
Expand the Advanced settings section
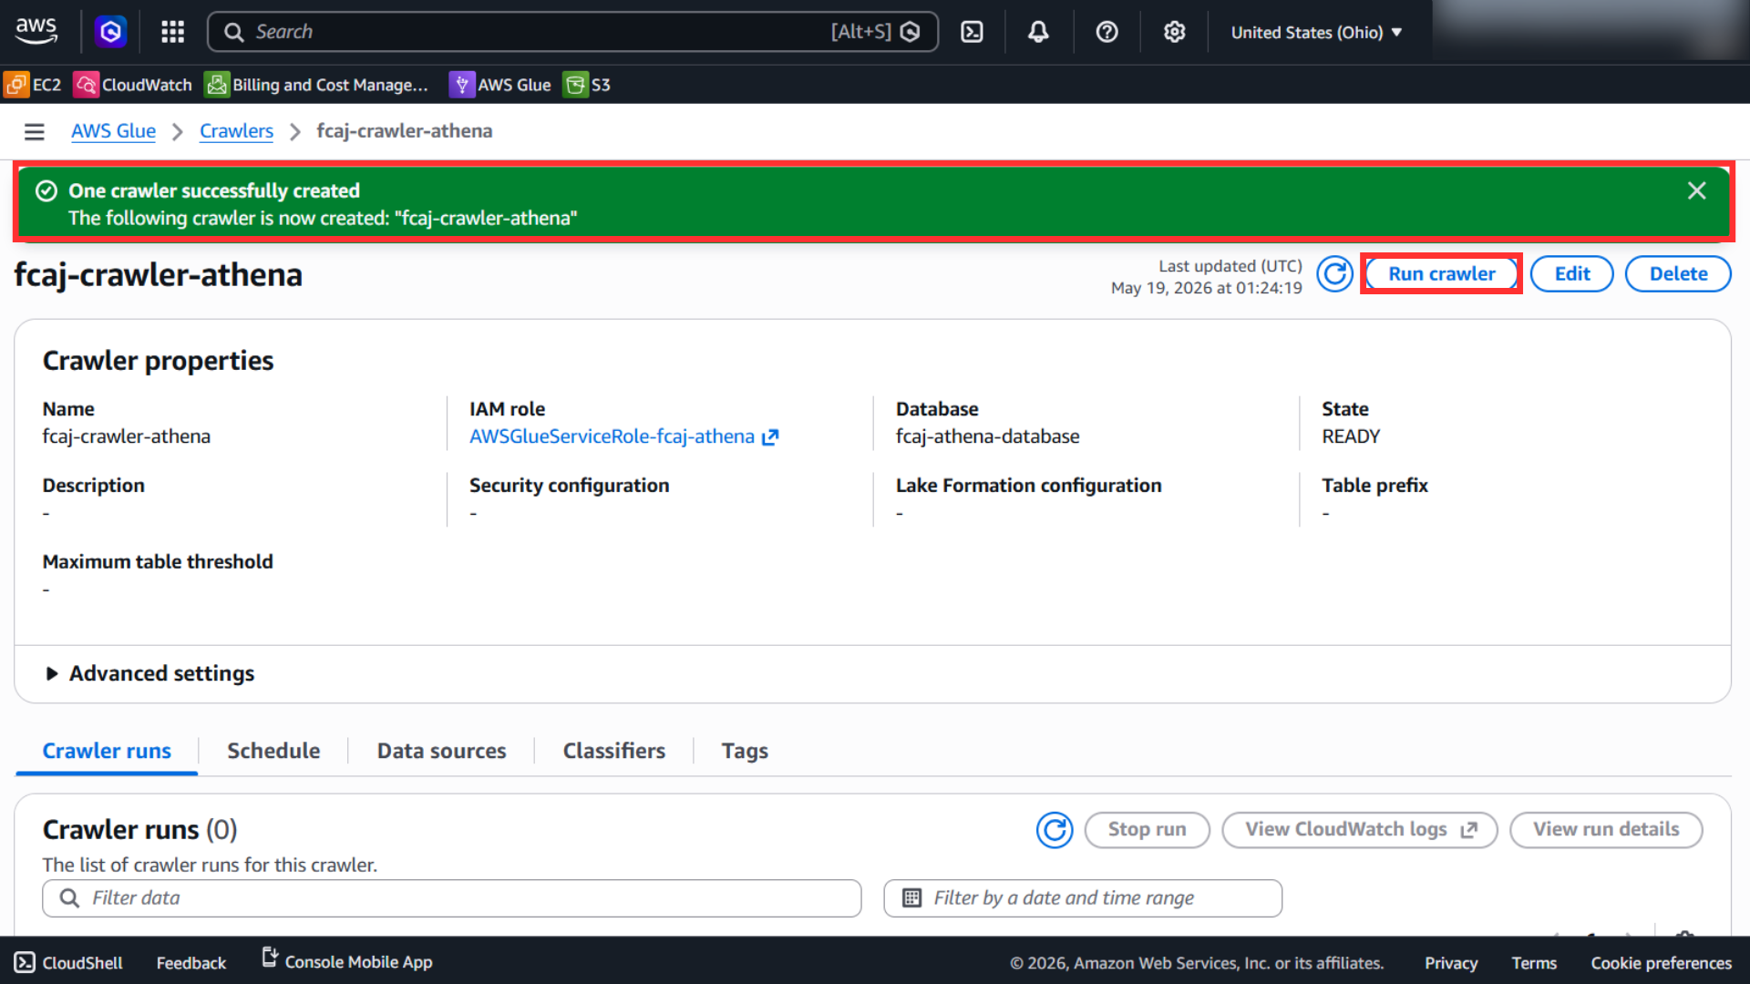[149, 673]
